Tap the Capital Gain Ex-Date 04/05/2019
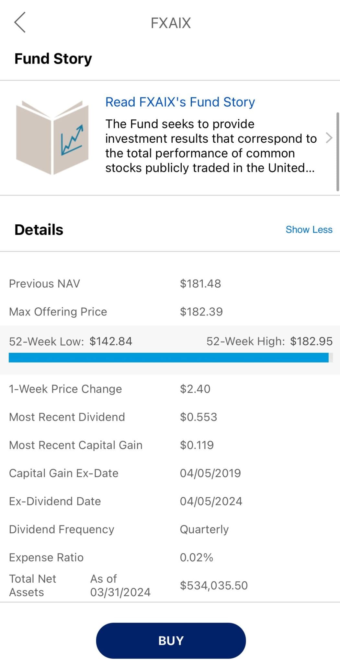 [x=210, y=473]
